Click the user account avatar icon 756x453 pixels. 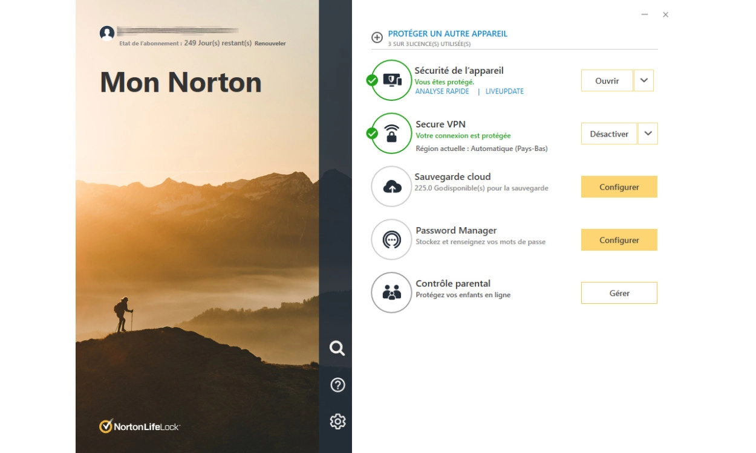[107, 33]
